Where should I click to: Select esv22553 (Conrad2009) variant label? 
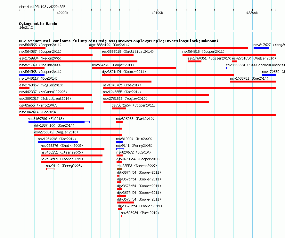click(x=137, y=166)
